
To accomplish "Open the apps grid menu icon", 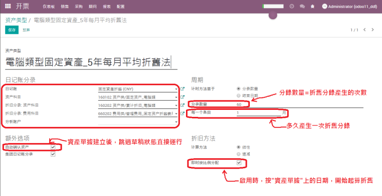I will (x=8, y=7).
